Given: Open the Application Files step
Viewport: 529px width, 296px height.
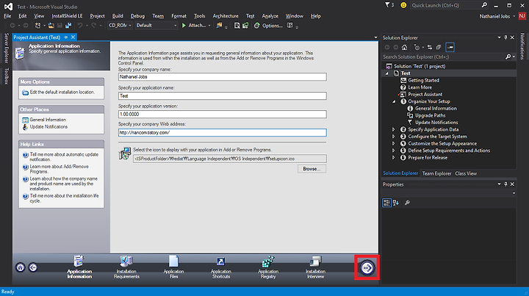Looking at the screenshot, I should (x=173, y=267).
